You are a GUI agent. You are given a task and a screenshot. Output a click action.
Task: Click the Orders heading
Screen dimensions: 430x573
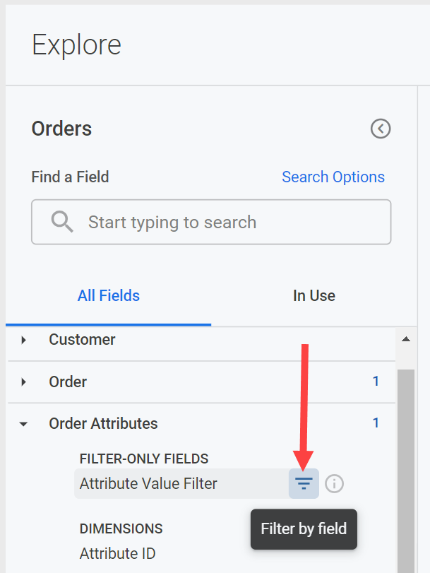tap(61, 129)
